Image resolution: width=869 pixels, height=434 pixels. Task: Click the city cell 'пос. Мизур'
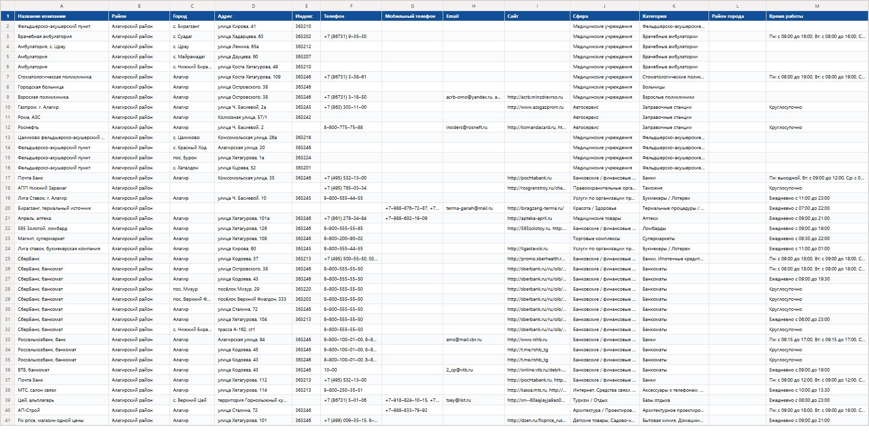[192, 289]
